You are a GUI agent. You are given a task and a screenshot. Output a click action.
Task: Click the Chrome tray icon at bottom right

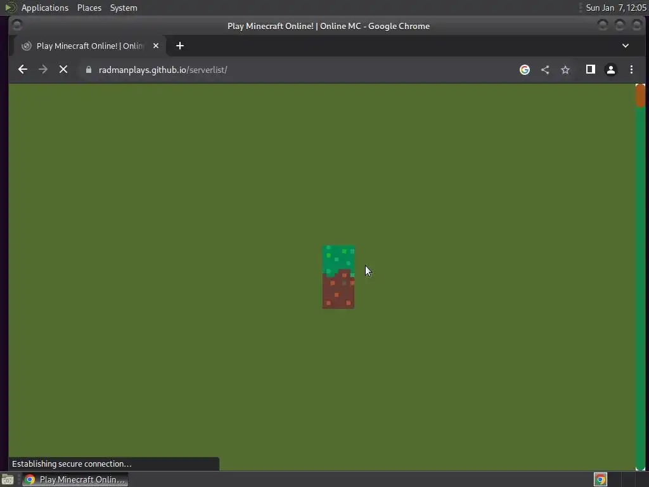tap(600, 479)
